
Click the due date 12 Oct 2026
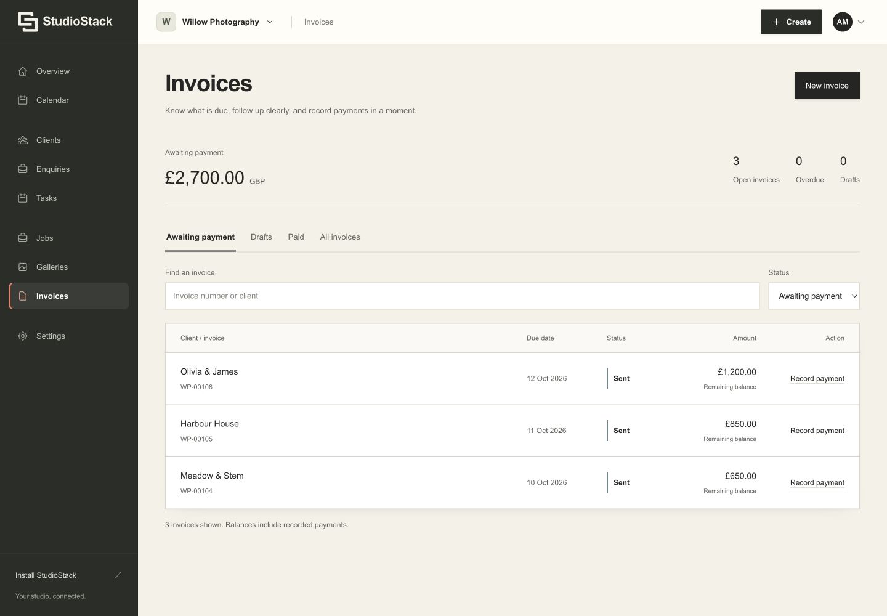[x=546, y=379]
